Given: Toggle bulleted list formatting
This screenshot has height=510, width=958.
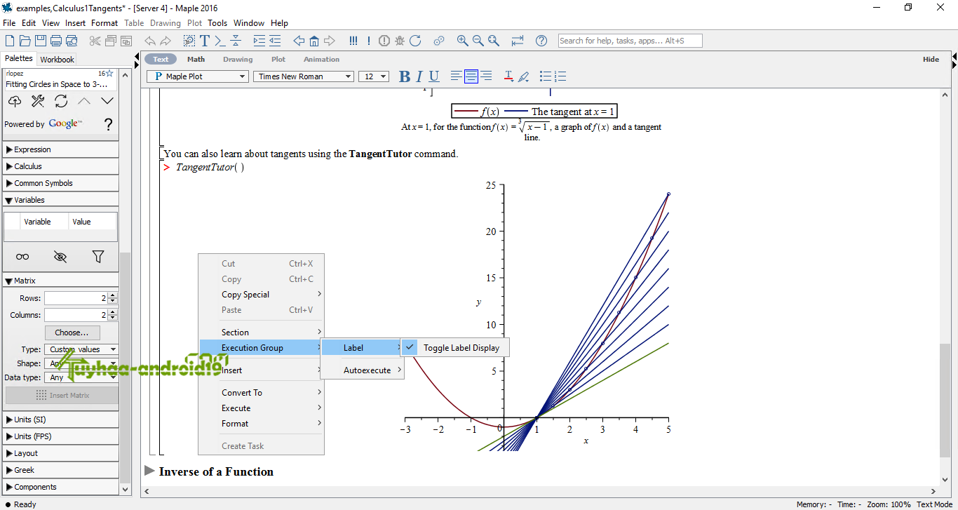Looking at the screenshot, I should coord(545,76).
